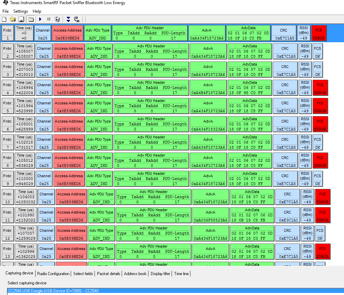The image size is (344, 295).
Task: Open the Help menu
Action: coord(37,11)
